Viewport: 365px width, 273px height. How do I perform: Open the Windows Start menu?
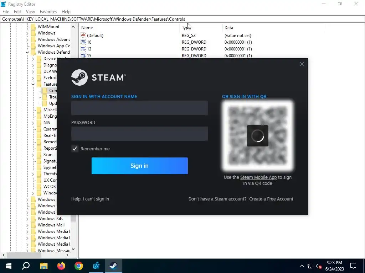pos(9,266)
